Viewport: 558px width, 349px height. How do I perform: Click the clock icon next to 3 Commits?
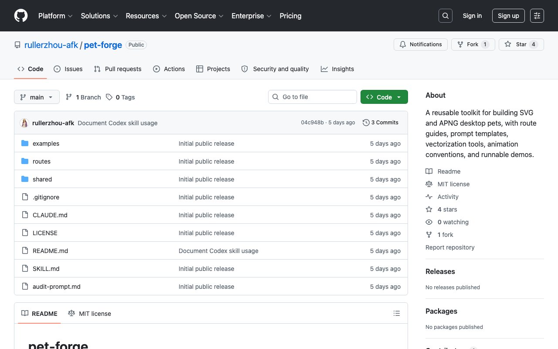366,123
